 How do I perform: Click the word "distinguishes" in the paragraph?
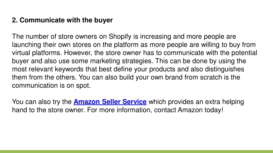point(224,69)
